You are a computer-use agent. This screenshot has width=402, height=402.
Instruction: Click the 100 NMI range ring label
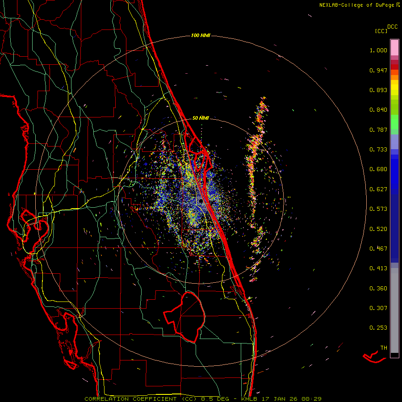(x=201, y=35)
